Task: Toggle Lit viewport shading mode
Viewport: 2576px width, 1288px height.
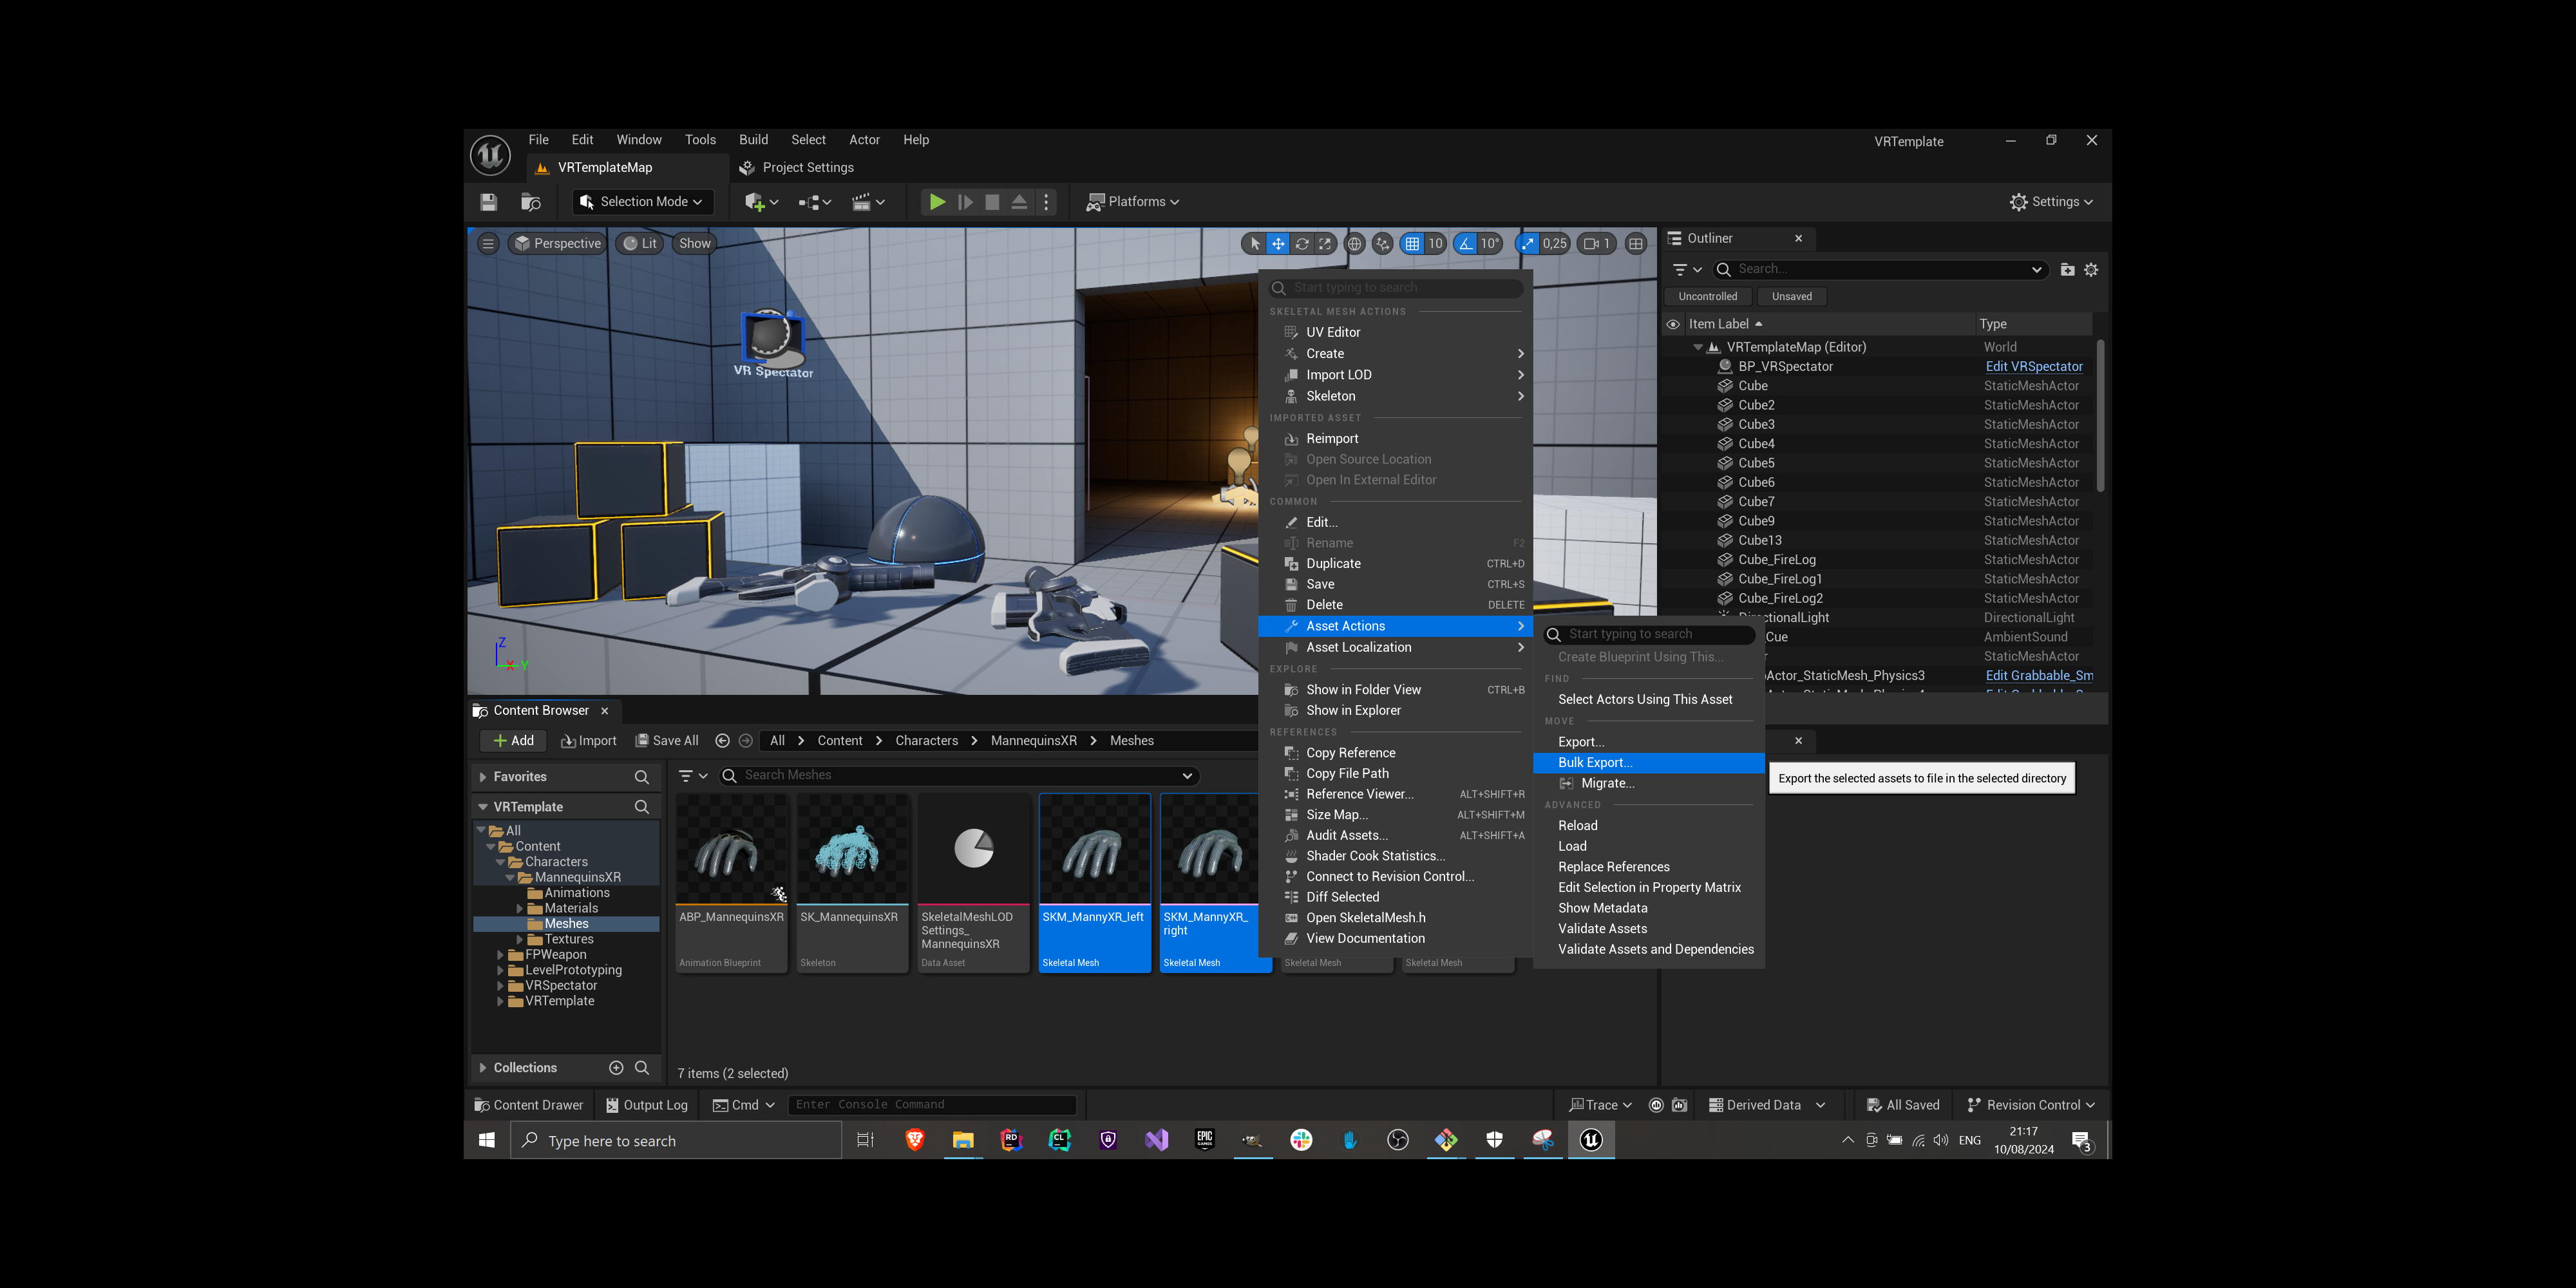Action: (x=639, y=243)
